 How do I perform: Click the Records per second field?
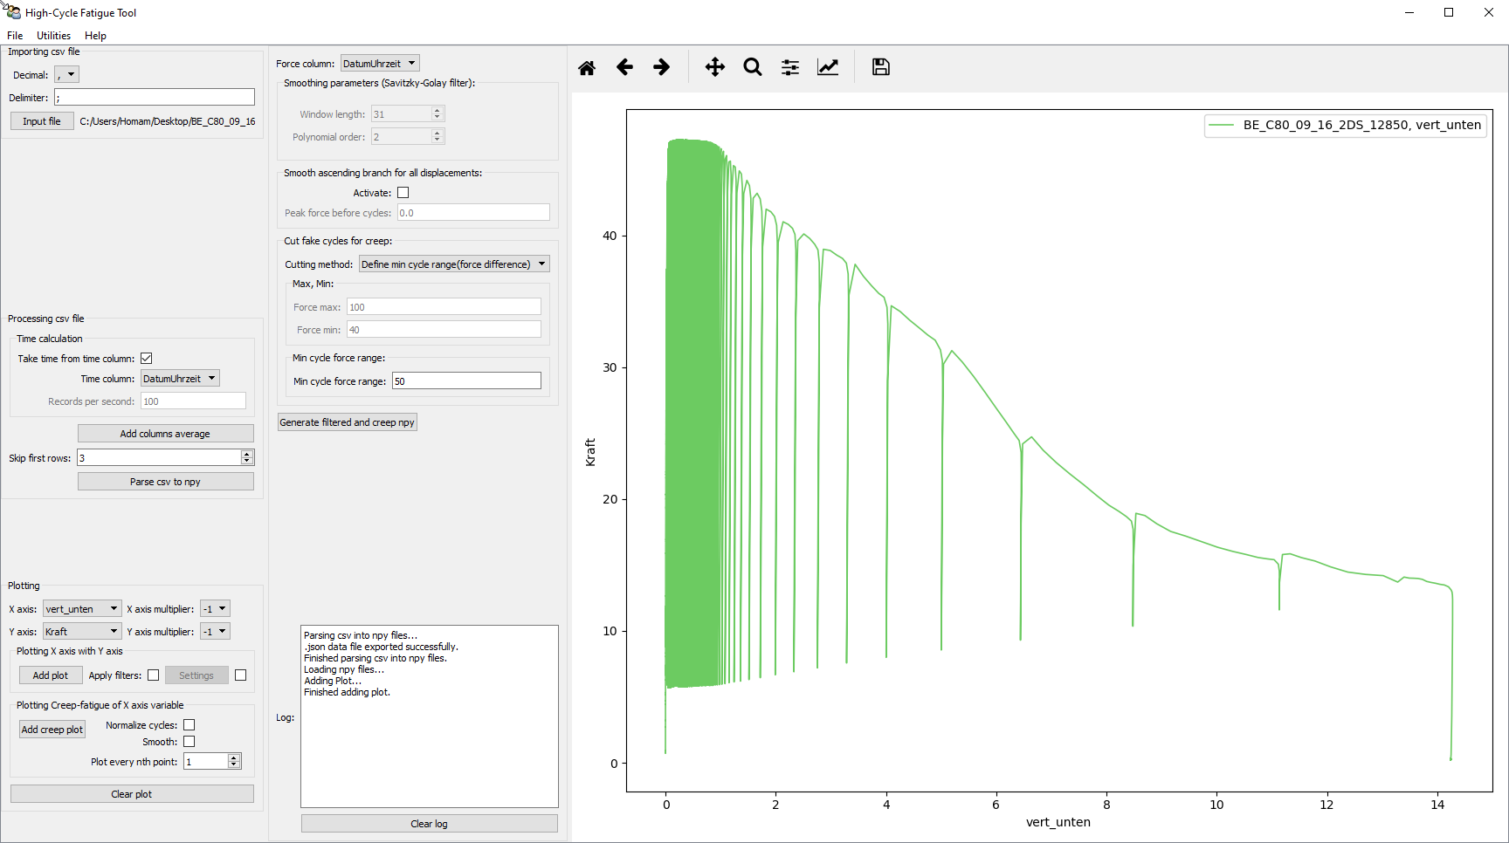click(x=193, y=401)
